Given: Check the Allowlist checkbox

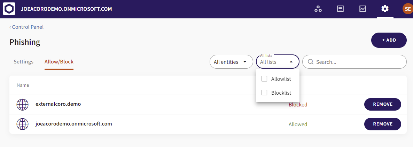Looking at the screenshot, I should [264, 79].
